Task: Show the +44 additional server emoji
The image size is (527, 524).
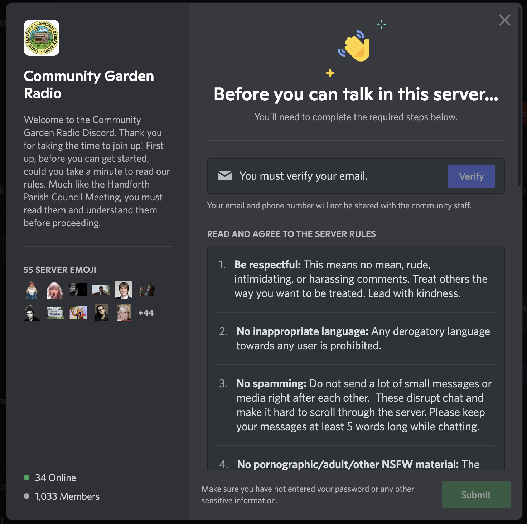Action: point(146,313)
